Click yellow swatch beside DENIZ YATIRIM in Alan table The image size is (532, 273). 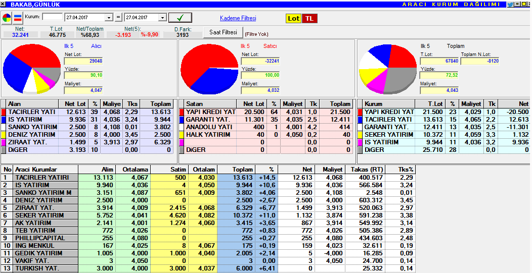point(4,134)
